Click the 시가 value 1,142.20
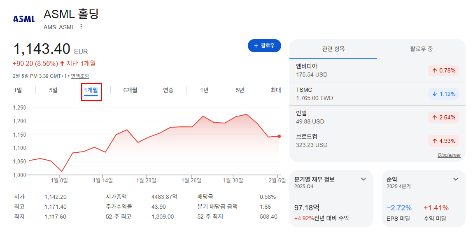The height and width of the screenshot is (233, 473). 55,197
